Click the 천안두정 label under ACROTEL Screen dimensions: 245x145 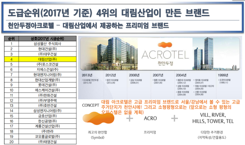click(x=165, y=63)
